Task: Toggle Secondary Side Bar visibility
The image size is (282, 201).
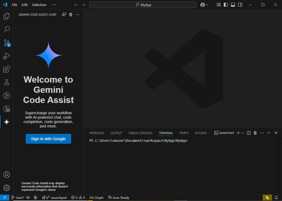Action: [240, 5]
